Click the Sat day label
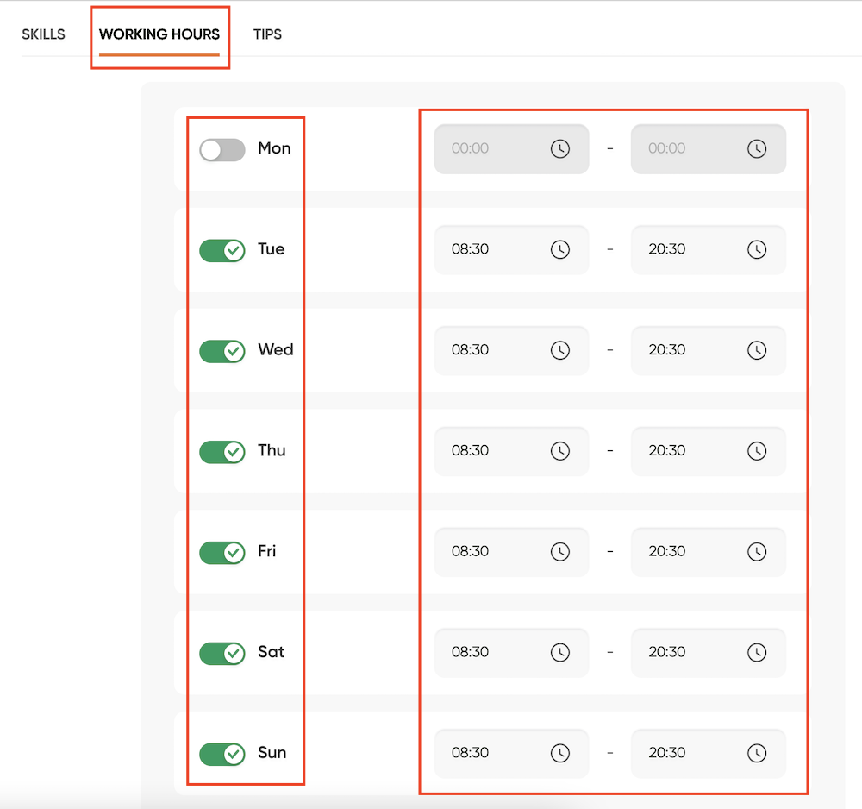Image resolution: width=862 pixels, height=809 pixels. 271,651
